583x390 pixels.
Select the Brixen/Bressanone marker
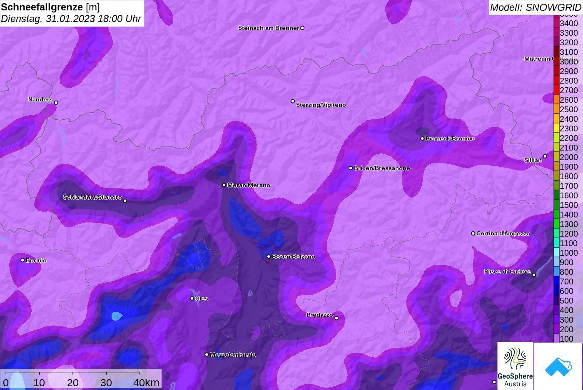(351, 168)
